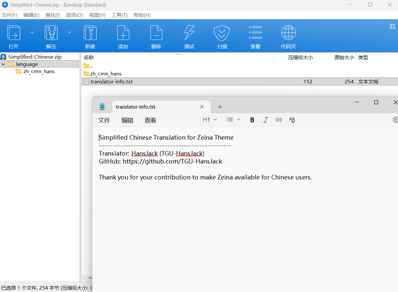Add a new Notepad tab
The image size is (398, 292).
pos(220,107)
